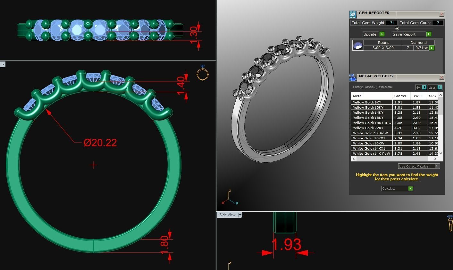Select the White Gold:10KW row

click(x=395, y=143)
